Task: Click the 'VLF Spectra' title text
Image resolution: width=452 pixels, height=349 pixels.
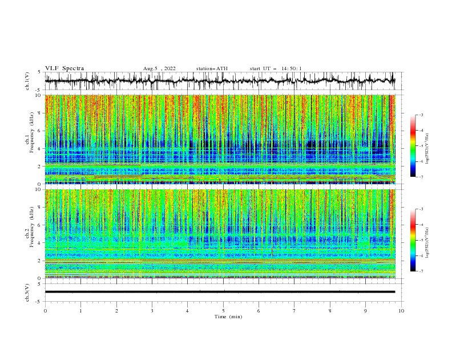Action: (64, 68)
